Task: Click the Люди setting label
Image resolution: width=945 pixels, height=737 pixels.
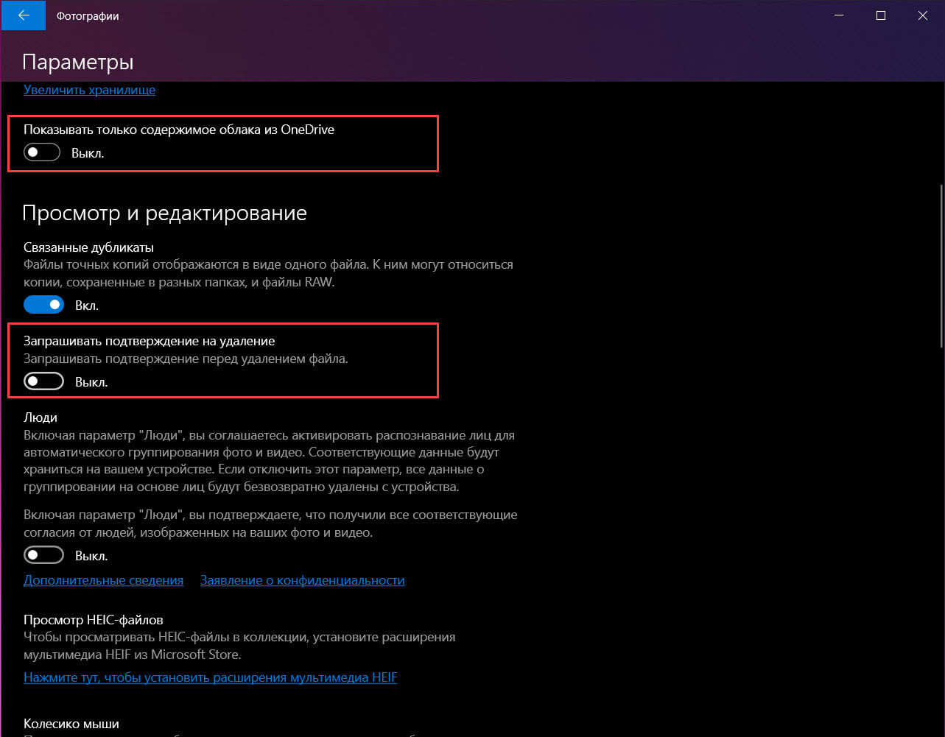Action: pyautogui.click(x=41, y=417)
